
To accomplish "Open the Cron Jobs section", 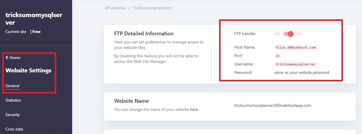I will [14, 129].
